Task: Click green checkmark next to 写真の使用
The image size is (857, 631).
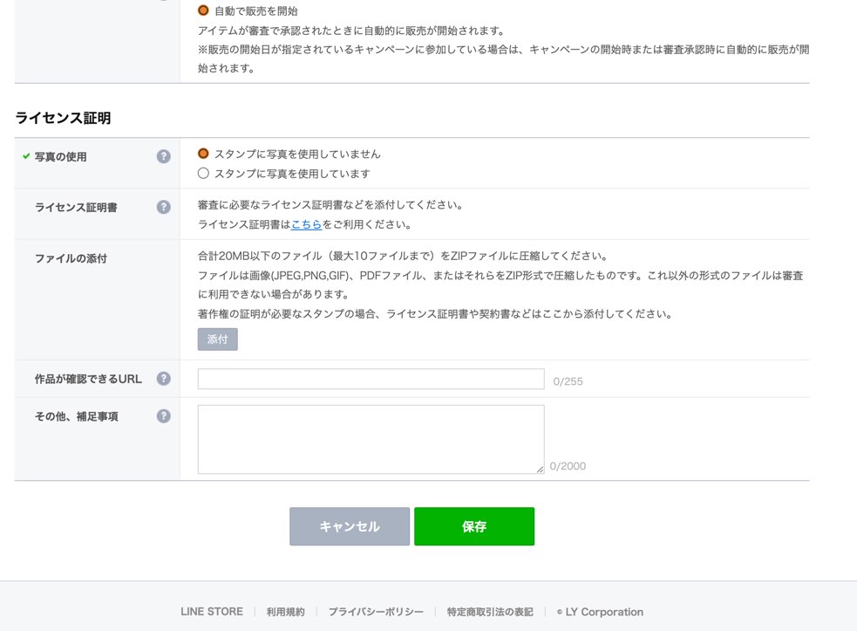Action: pyautogui.click(x=26, y=156)
